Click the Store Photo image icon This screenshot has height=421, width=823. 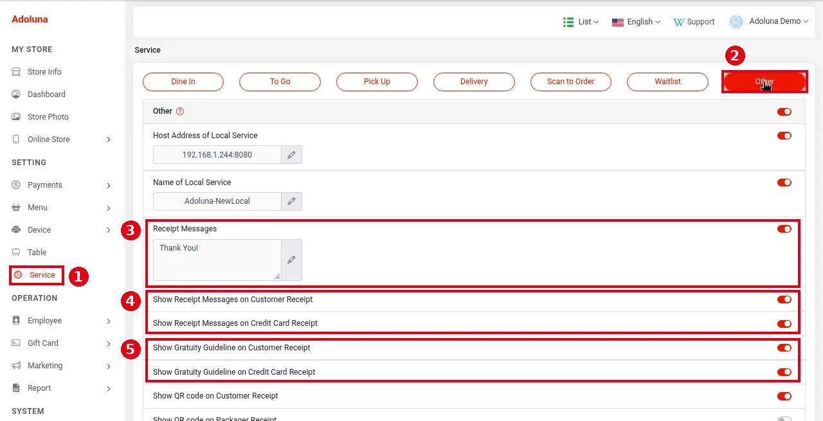tap(16, 117)
